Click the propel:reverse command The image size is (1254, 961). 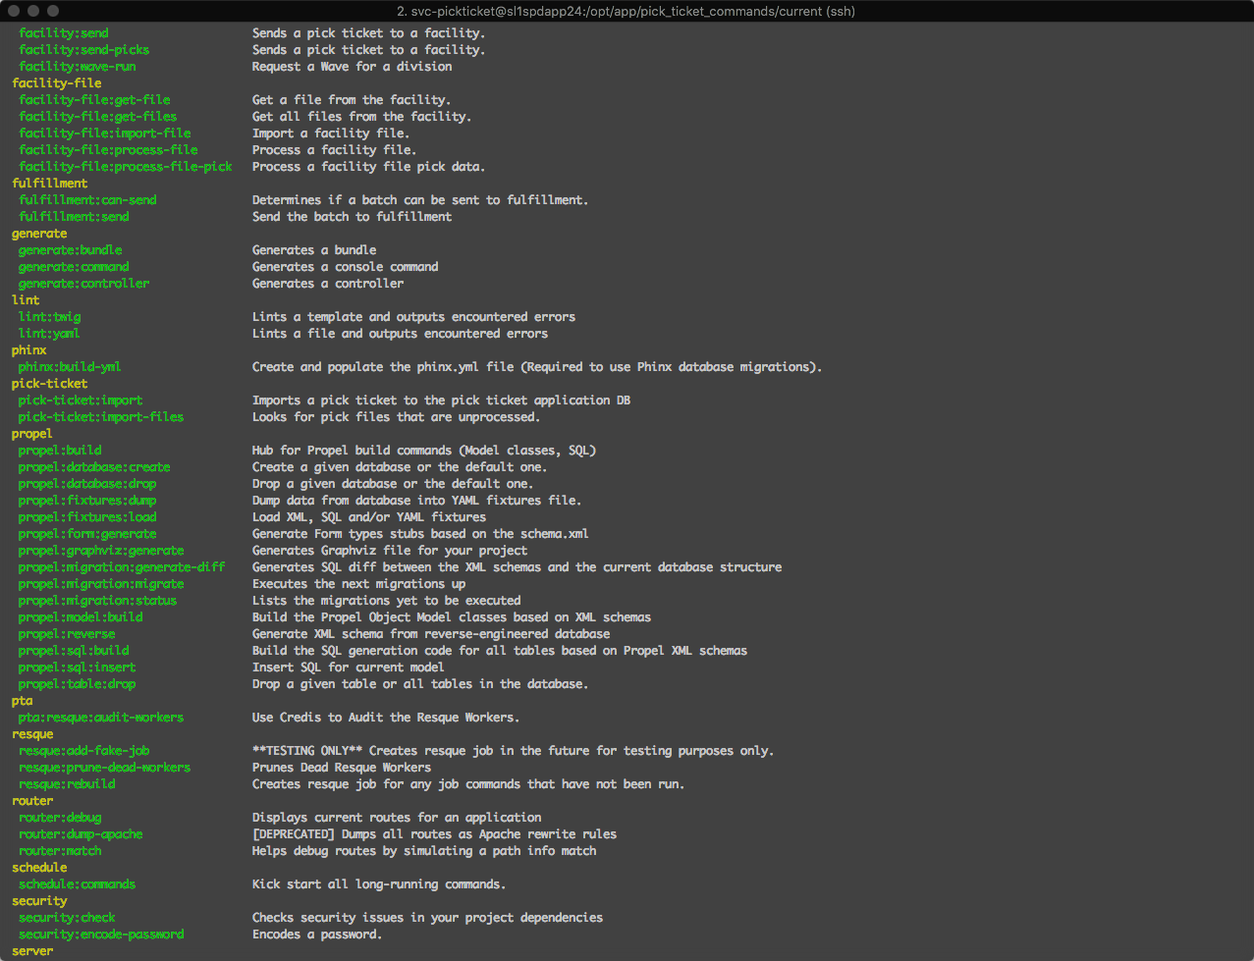point(67,634)
